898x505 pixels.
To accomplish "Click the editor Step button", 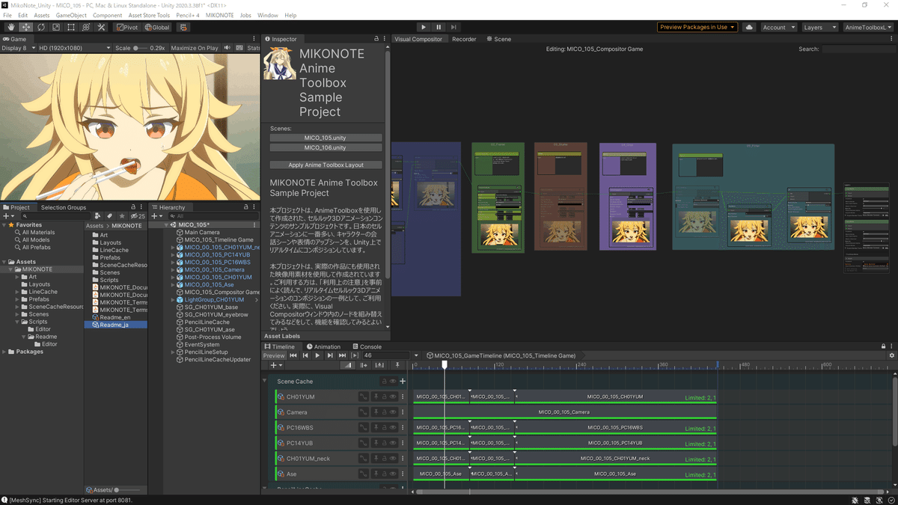I will pos(453,27).
